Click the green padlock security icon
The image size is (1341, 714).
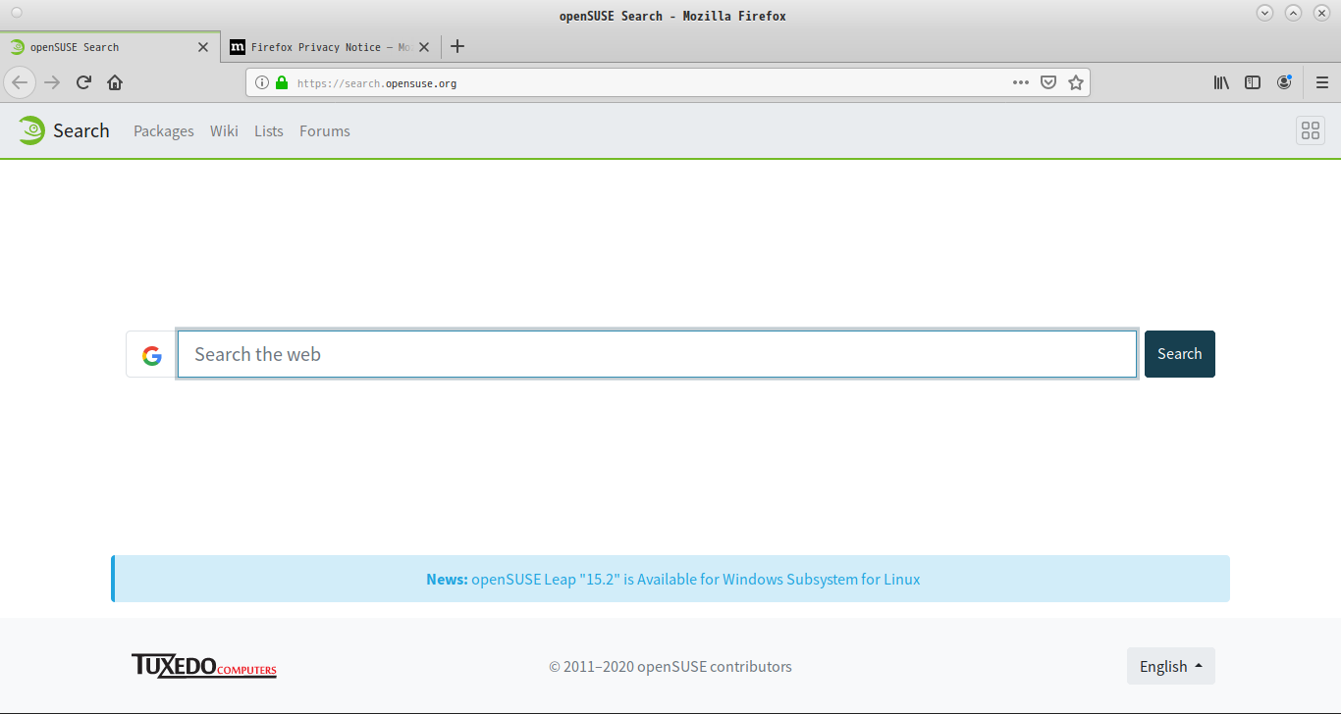click(282, 83)
